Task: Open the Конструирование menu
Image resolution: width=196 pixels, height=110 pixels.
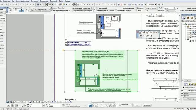Action: (x=22, y=1)
